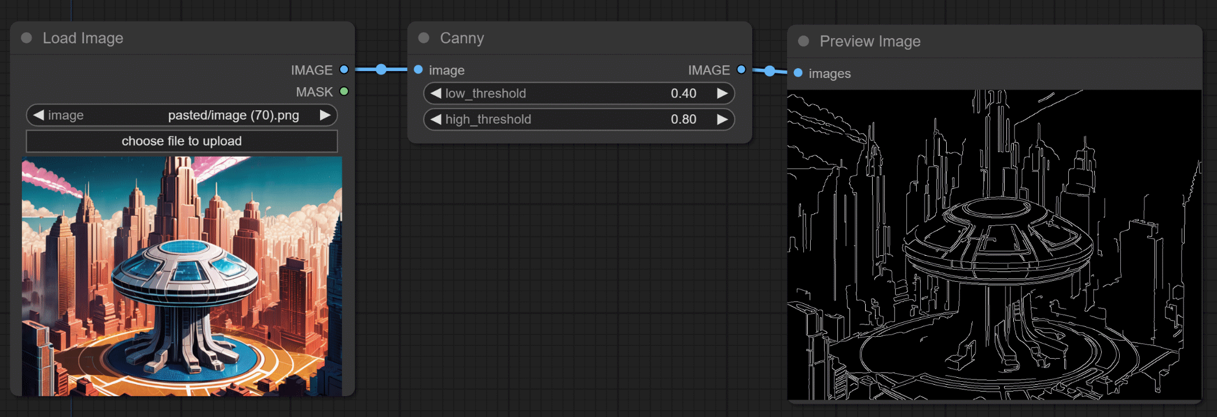Collapse the Canny node via its gray dot
The width and height of the screenshot is (1217, 417).
pos(424,38)
